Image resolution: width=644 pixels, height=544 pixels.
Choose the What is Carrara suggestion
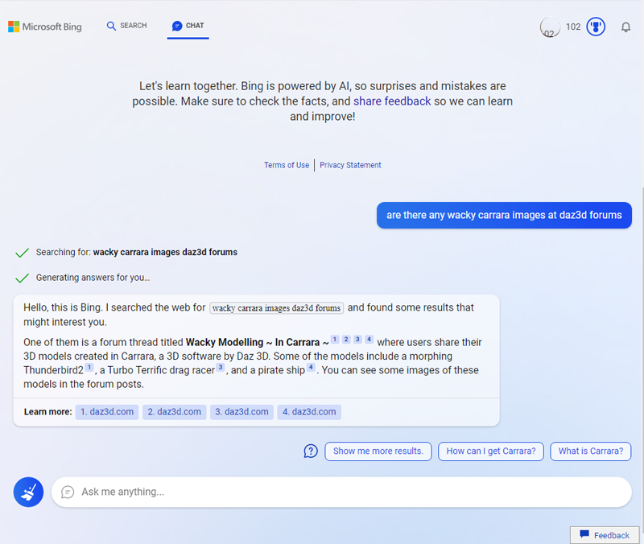click(591, 451)
